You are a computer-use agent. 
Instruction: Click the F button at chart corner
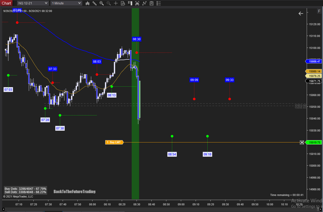(x=319, y=11)
